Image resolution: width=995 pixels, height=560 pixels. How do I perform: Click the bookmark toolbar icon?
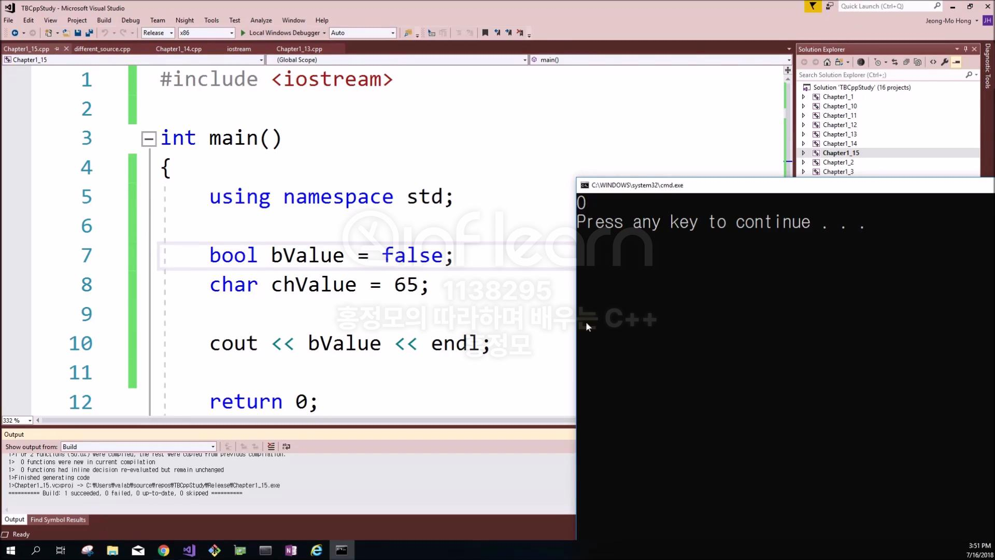coord(485,33)
